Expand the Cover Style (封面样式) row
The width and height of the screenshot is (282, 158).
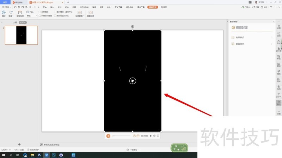click(252, 37)
